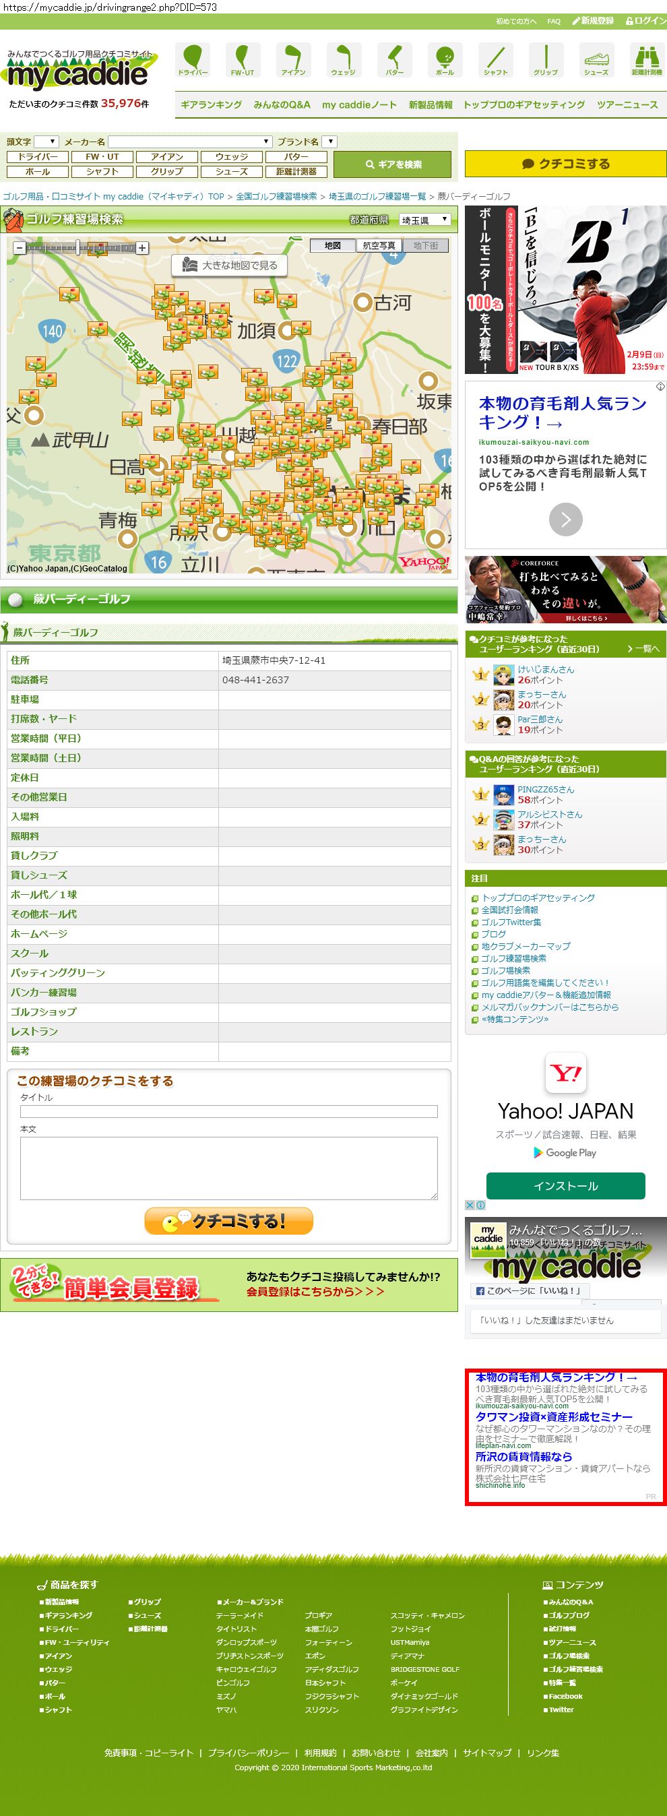Screen dimensions: 667x1816
Task: Open the ブランド名 brand dropdown
Action: pos(329,142)
